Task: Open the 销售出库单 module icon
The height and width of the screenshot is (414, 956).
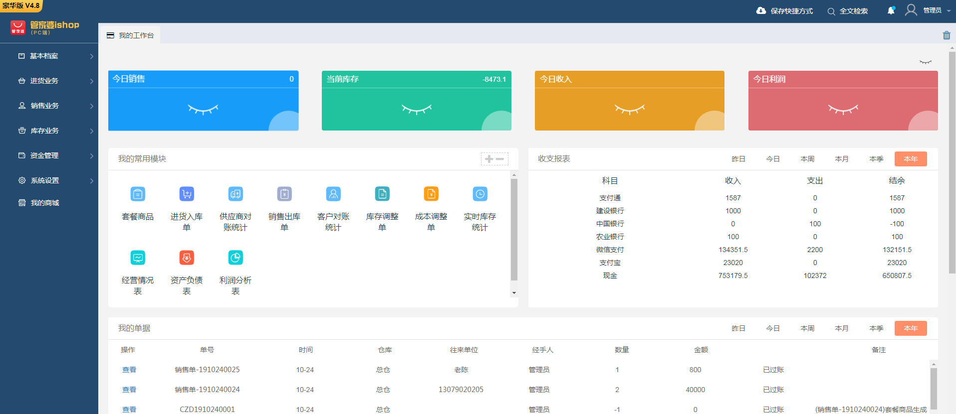Action: coord(284,194)
